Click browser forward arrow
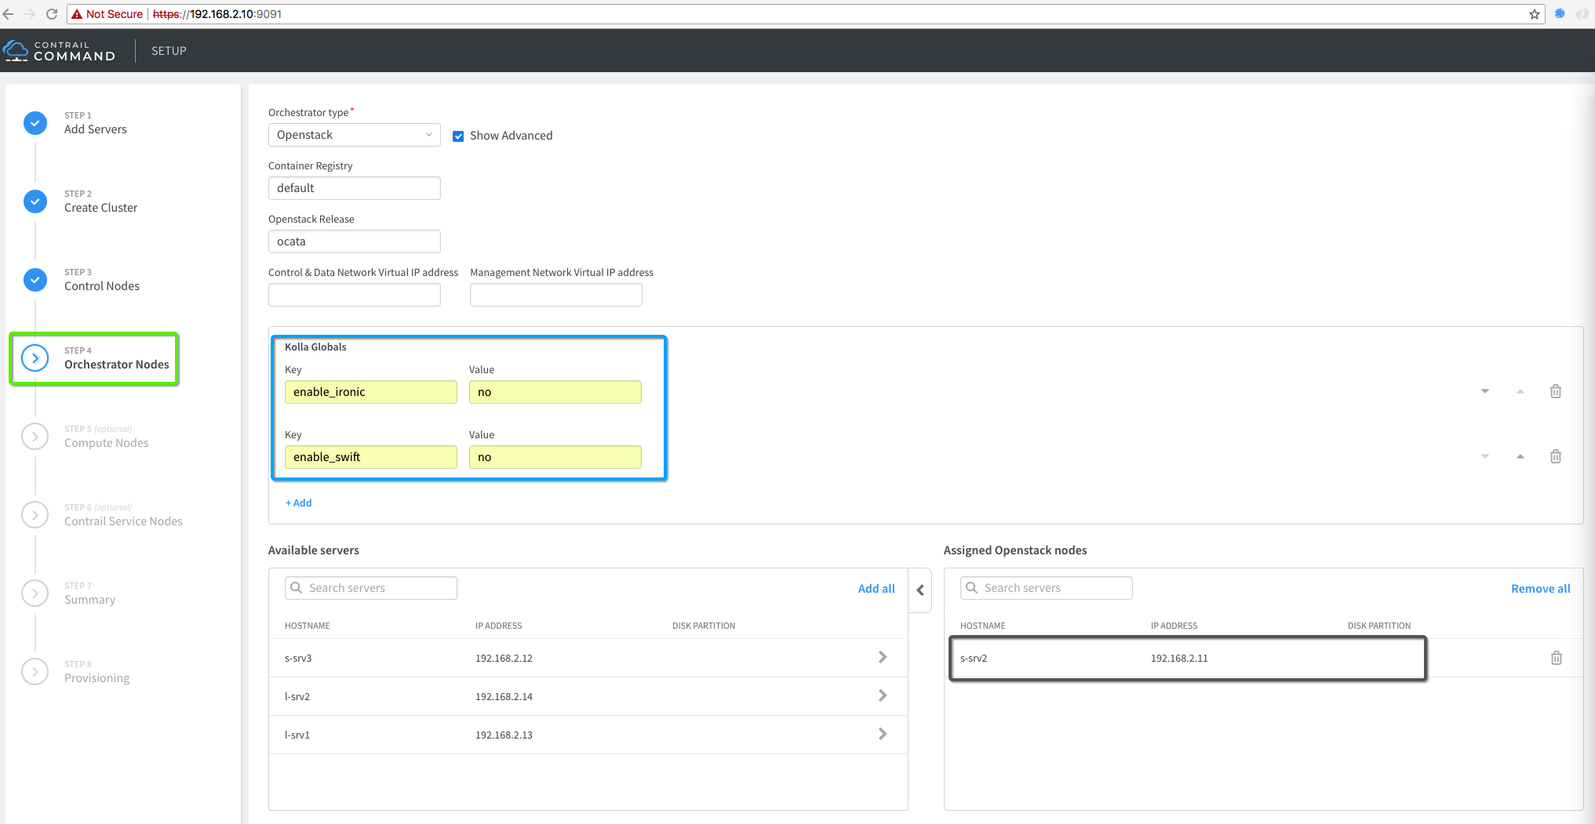Screen dimensions: 1595x824 [30, 14]
